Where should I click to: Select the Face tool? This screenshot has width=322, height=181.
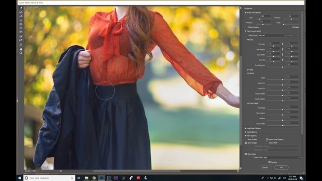click(x=21, y=45)
